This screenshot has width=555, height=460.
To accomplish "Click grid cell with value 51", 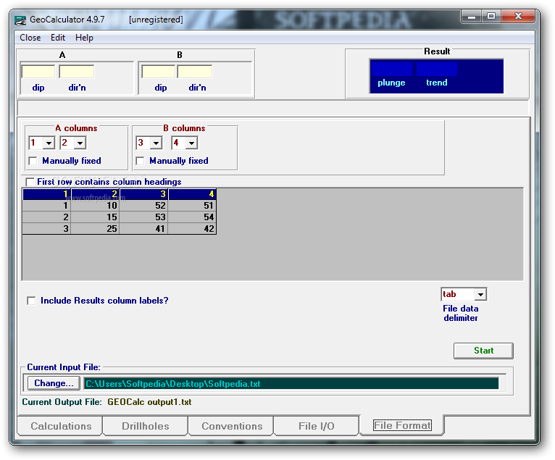I will [x=192, y=206].
